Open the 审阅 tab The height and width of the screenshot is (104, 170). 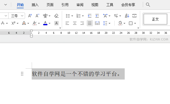tap(80, 5)
